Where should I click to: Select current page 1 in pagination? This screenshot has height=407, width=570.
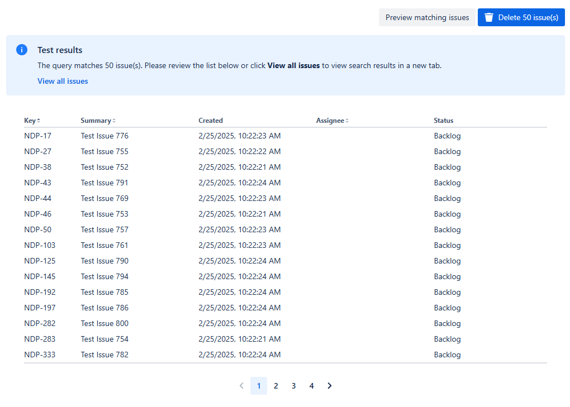259,386
